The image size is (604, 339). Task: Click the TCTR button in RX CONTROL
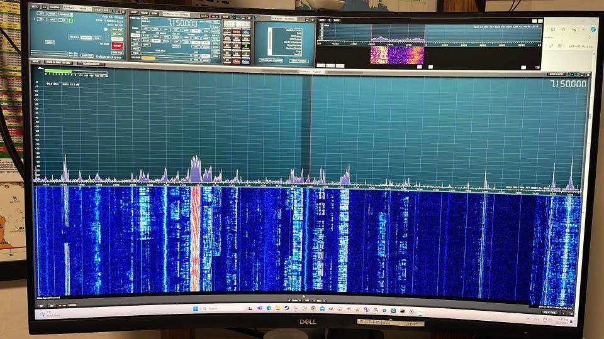225,17
